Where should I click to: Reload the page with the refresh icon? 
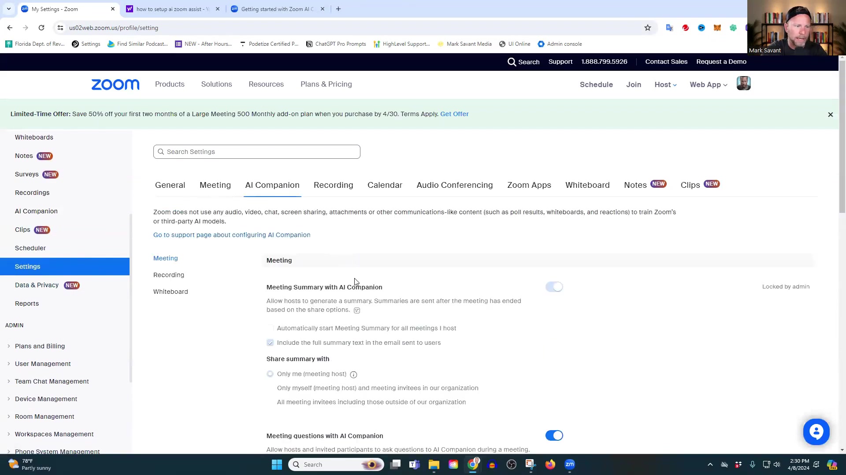pos(41,28)
